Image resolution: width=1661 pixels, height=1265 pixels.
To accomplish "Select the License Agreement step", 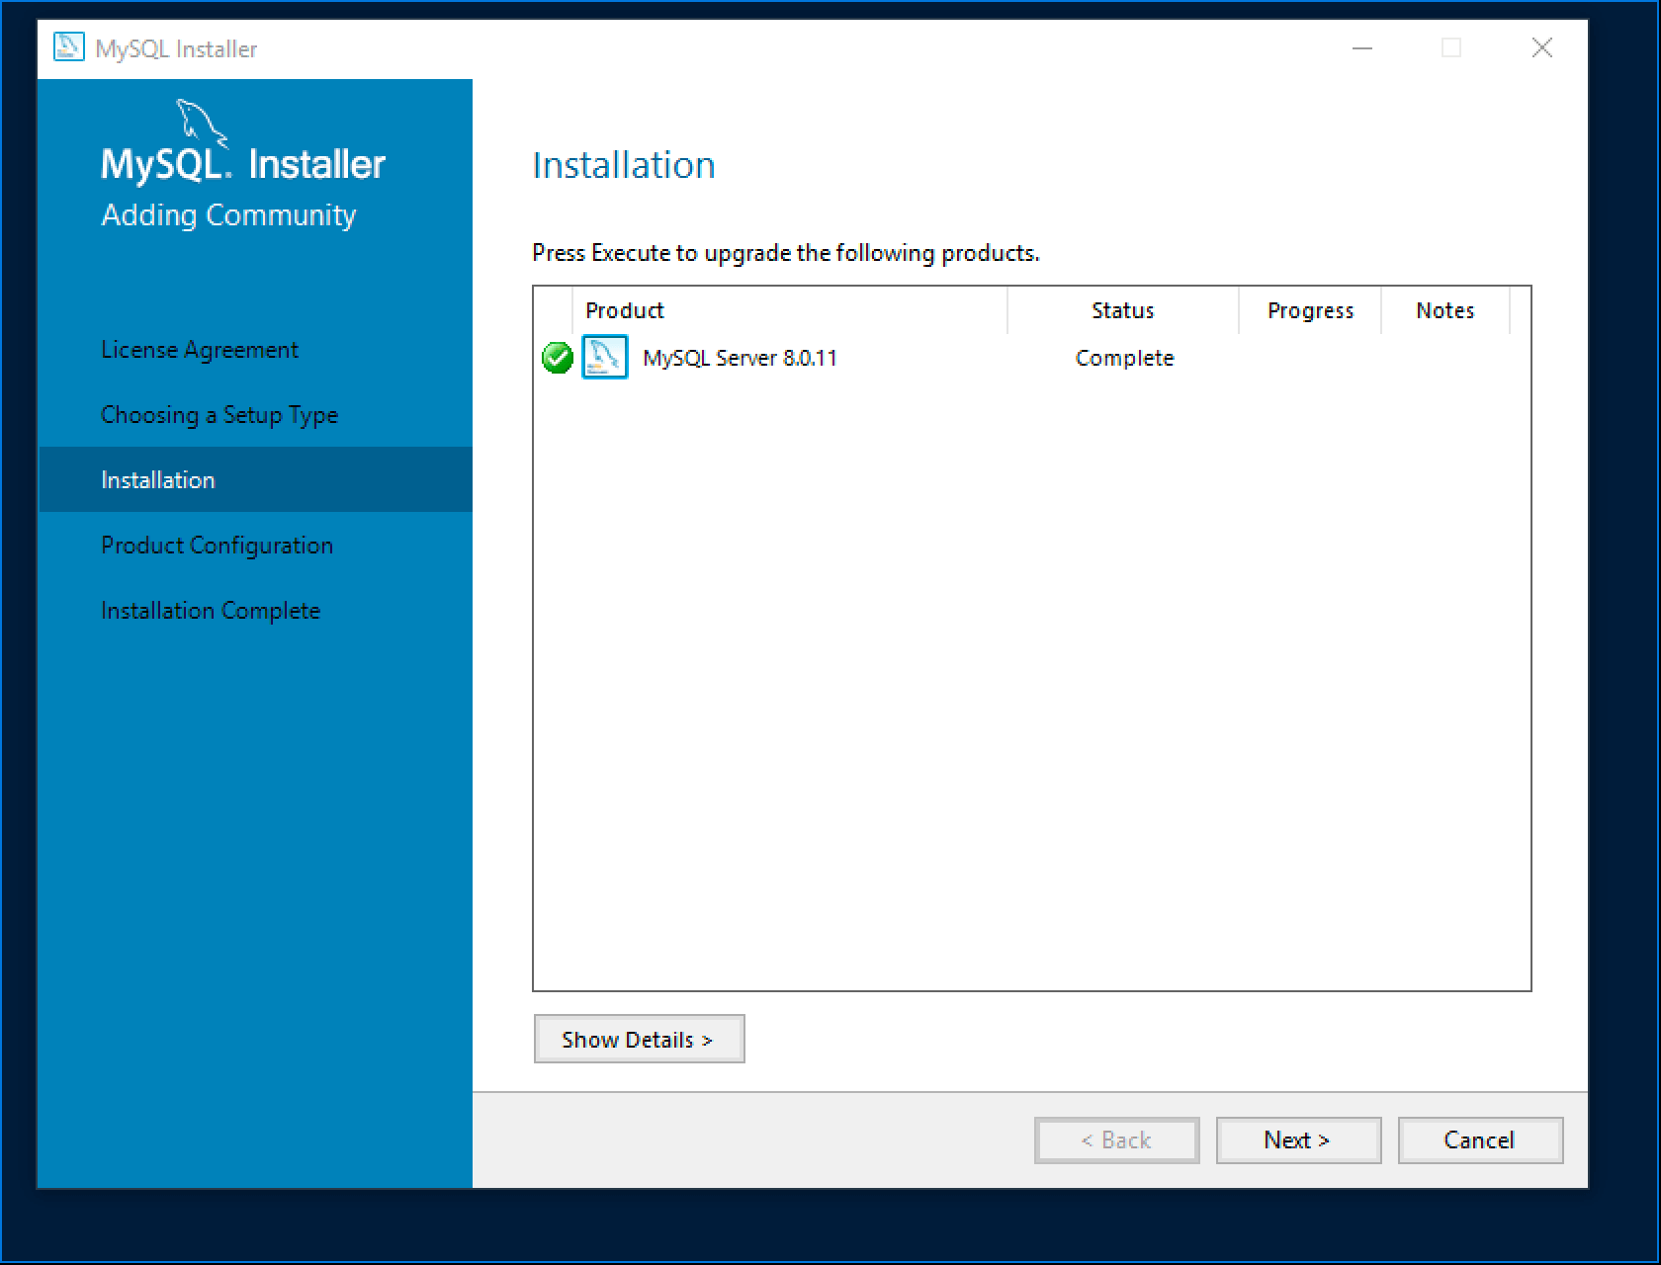I will coord(200,350).
